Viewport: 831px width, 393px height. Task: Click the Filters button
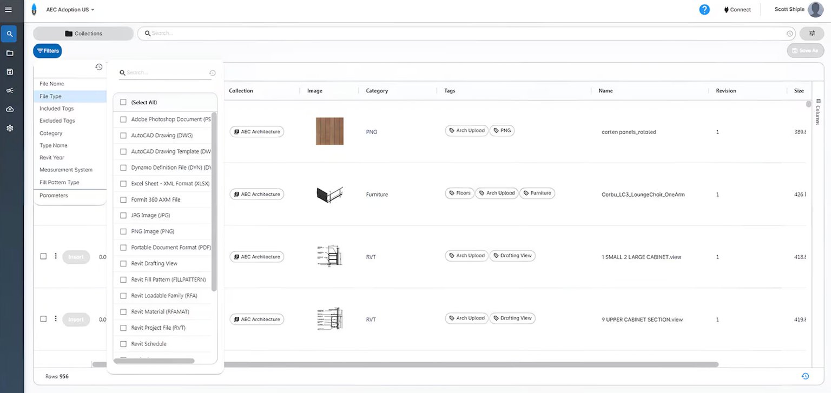(47, 50)
